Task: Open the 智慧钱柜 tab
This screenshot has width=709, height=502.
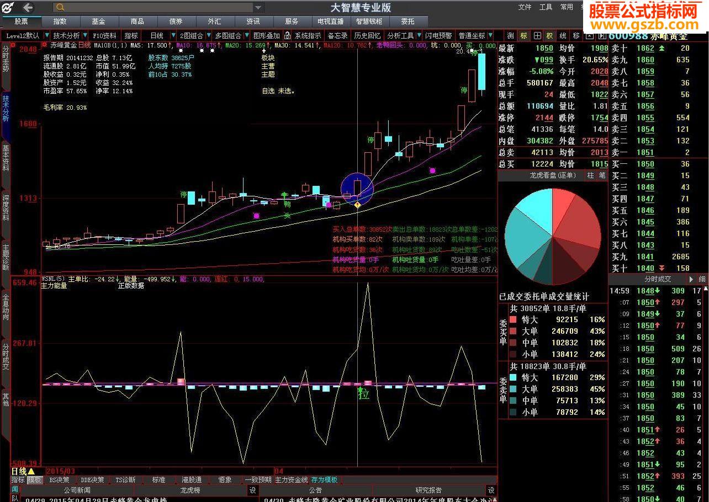Action: (369, 22)
